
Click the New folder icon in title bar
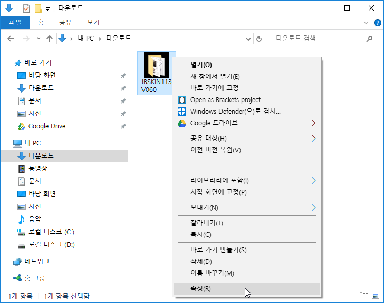click(38, 8)
